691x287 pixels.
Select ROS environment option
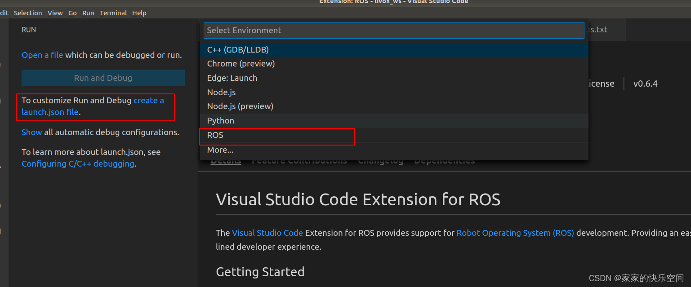[394, 135]
